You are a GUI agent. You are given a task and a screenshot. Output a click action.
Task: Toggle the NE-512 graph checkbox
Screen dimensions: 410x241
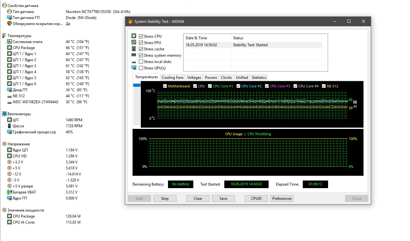pyautogui.click(x=324, y=86)
